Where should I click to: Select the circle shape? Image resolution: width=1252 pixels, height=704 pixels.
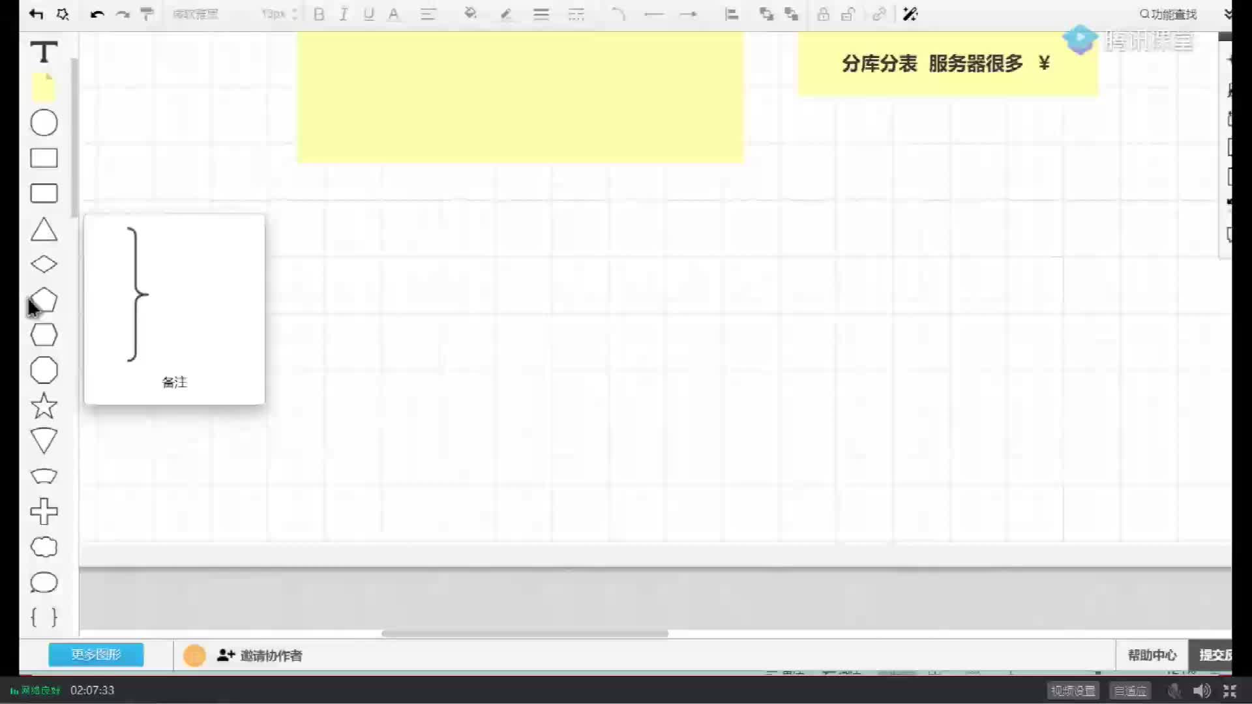44,123
